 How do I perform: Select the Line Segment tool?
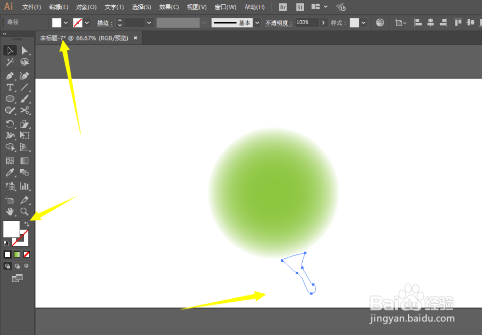(25, 87)
